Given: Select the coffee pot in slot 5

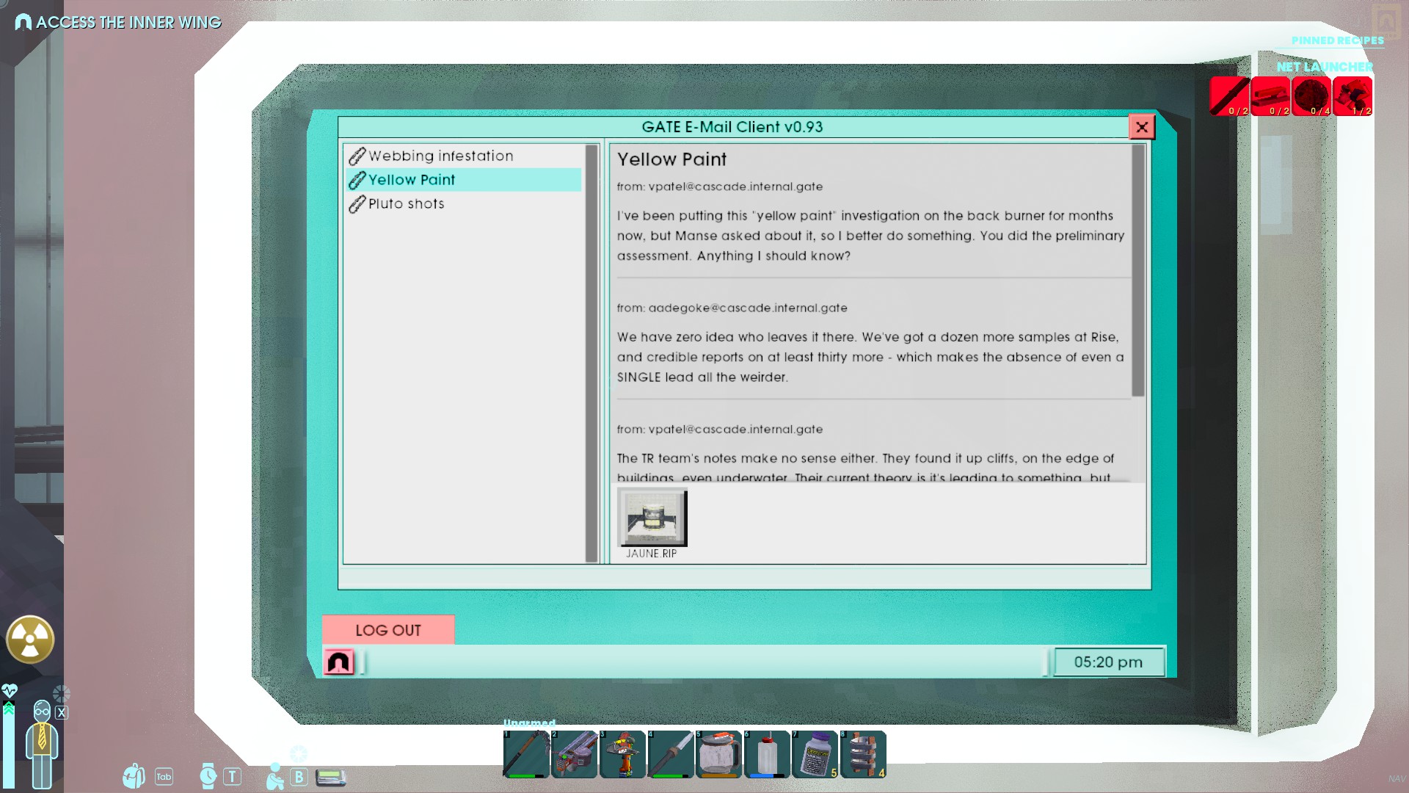Looking at the screenshot, I should tap(718, 754).
